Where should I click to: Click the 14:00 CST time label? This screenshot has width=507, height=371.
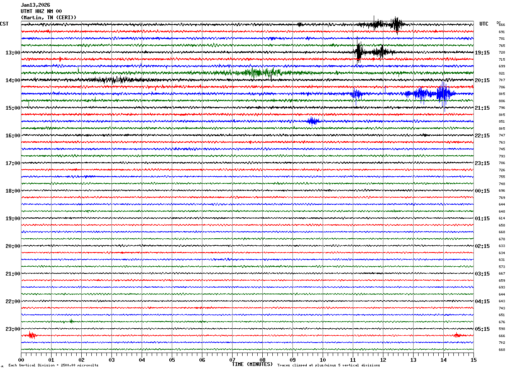[x=13, y=80]
